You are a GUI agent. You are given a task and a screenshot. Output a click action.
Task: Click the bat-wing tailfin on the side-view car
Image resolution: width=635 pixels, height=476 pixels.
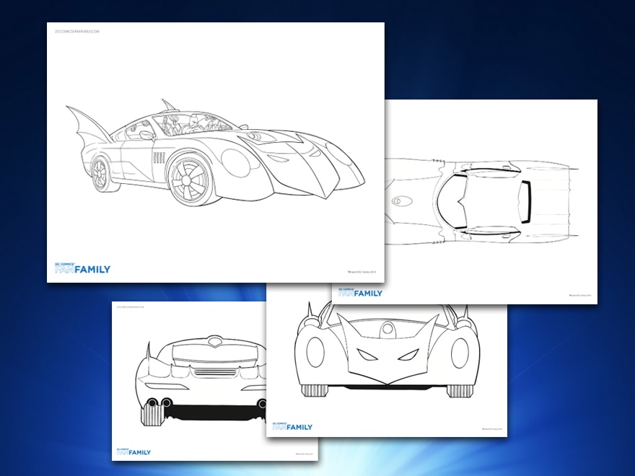tap(89, 131)
